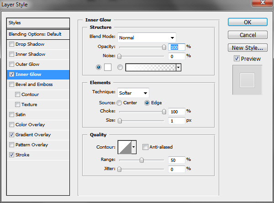
Task: Click the Size value field
Action: (x=176, y=121)
